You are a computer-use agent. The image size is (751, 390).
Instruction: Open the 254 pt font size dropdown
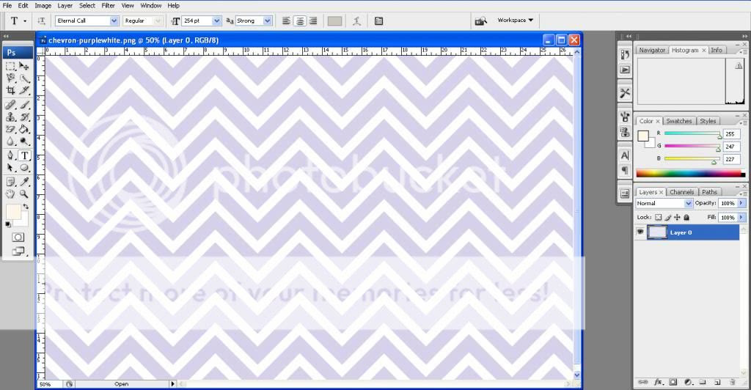coord(216,21)
